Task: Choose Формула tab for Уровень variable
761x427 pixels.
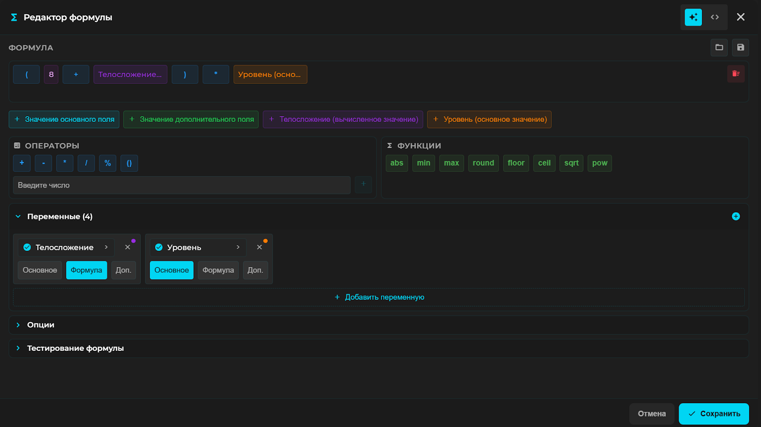Action: [218, 270]
